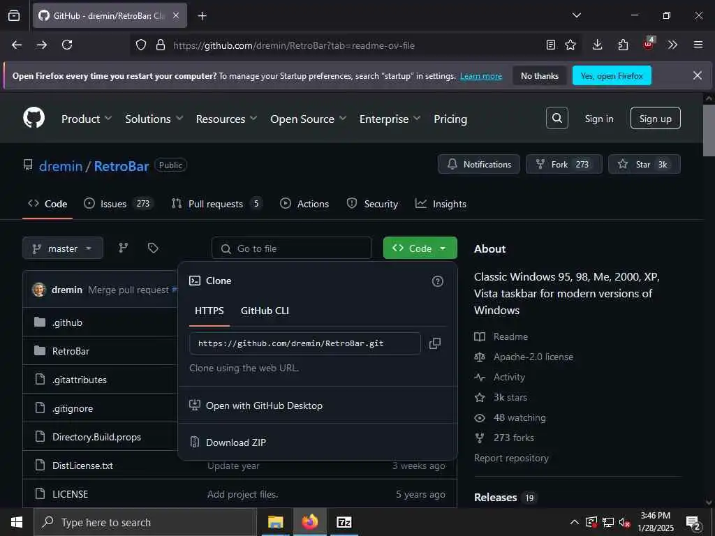Click the Sign up button
The height and width of the screenshot is (536, 715).
pyautogui.click(x=655, y=119)
